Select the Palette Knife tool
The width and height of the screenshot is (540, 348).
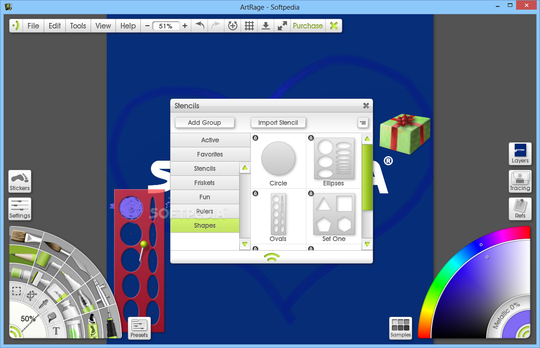pyautogui.click(x=81, y=266)
